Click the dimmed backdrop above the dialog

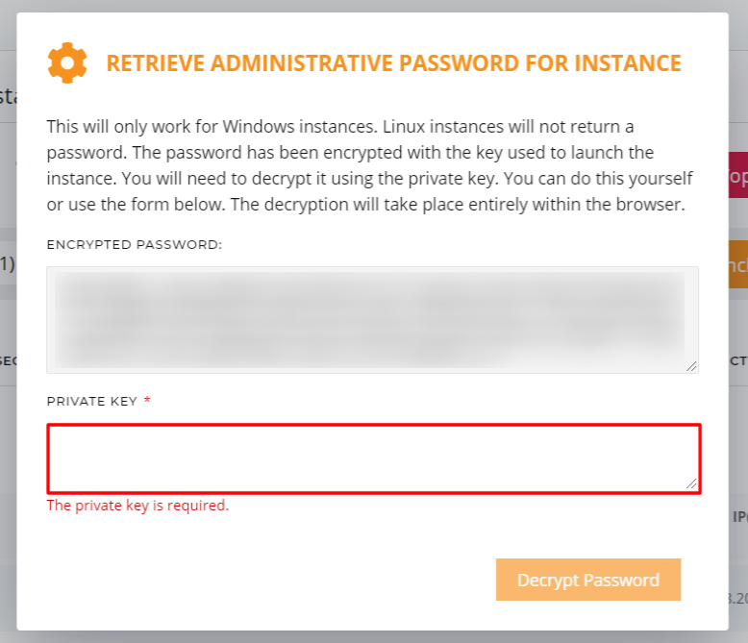click(374, 6)
